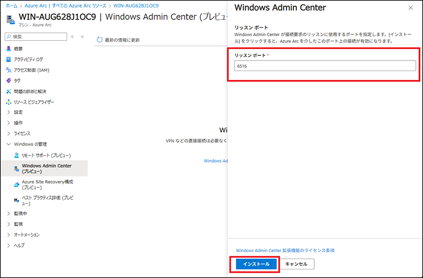Expand the 監視 section
This screenshot has height=278, width=423.
pyautogui.click(x=9, y=224)
